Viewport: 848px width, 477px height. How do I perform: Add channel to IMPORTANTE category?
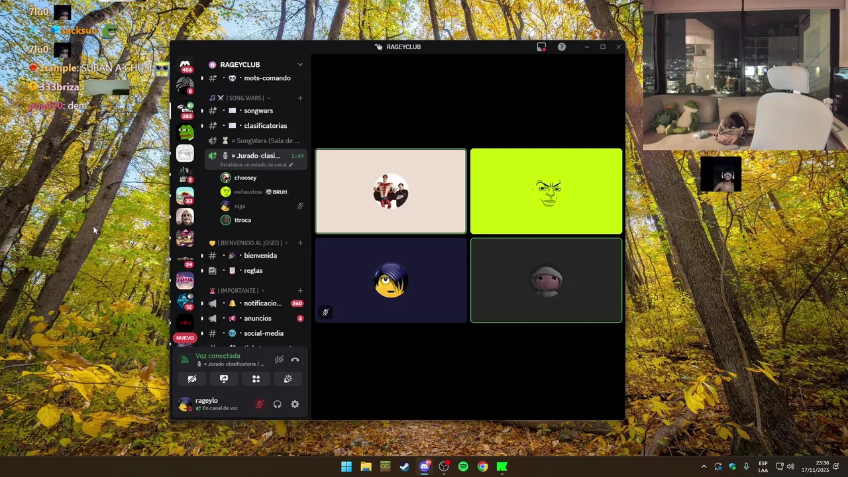[x=300, y=291]
